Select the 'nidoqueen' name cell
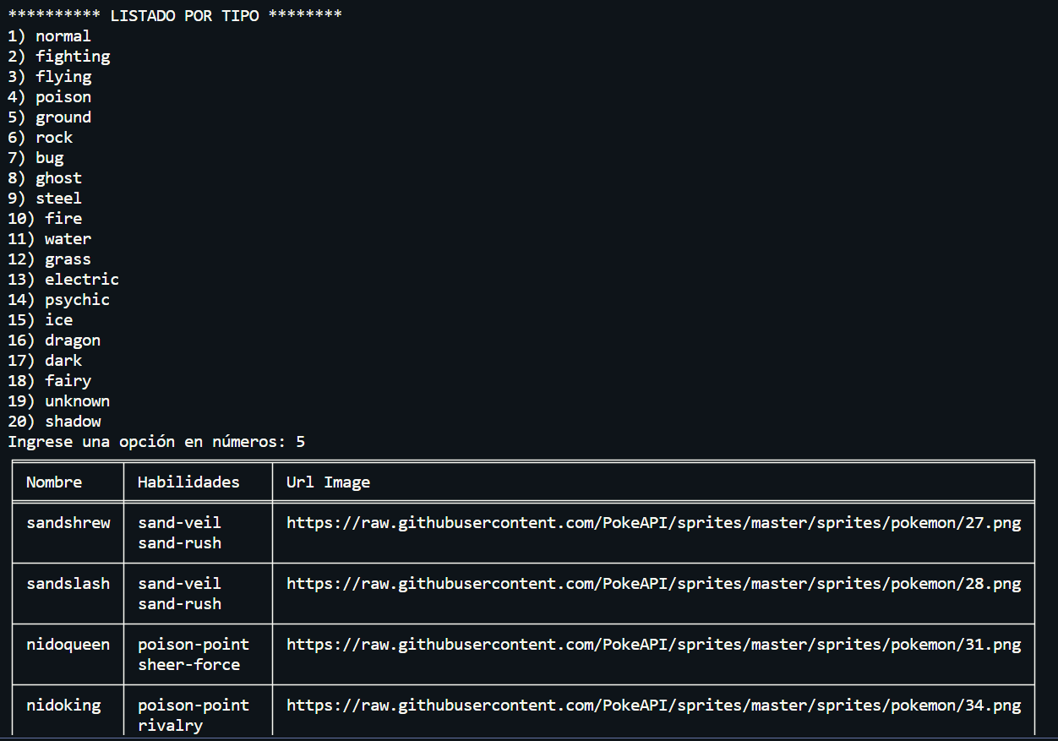1058x741 pixels. coord(68,645)
